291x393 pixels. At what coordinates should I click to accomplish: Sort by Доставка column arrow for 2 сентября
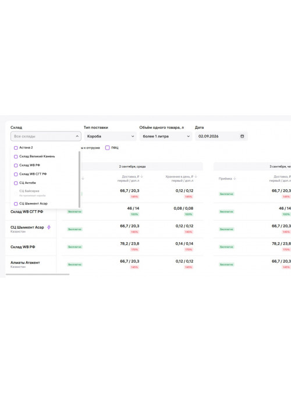click(142, 176)
